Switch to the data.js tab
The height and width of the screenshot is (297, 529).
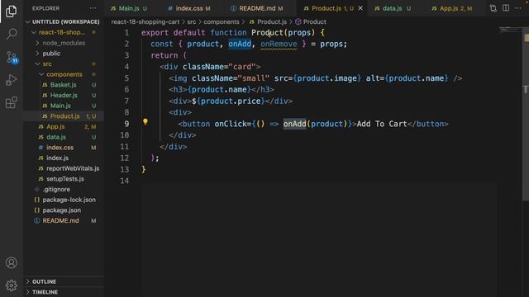click(393, 8)
